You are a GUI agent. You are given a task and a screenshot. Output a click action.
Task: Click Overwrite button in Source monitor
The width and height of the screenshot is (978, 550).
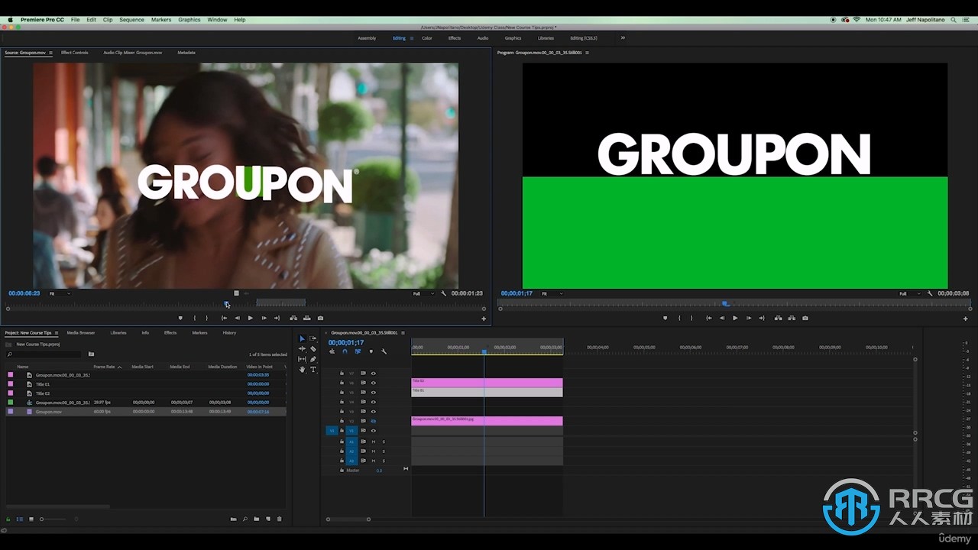click(306, 318)
